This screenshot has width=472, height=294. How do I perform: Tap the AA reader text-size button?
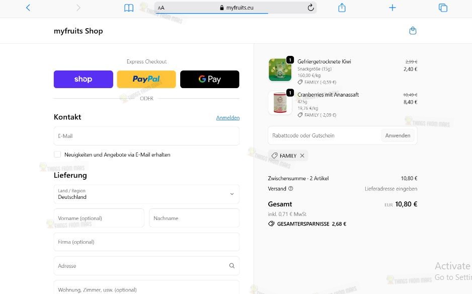[161, 8]
